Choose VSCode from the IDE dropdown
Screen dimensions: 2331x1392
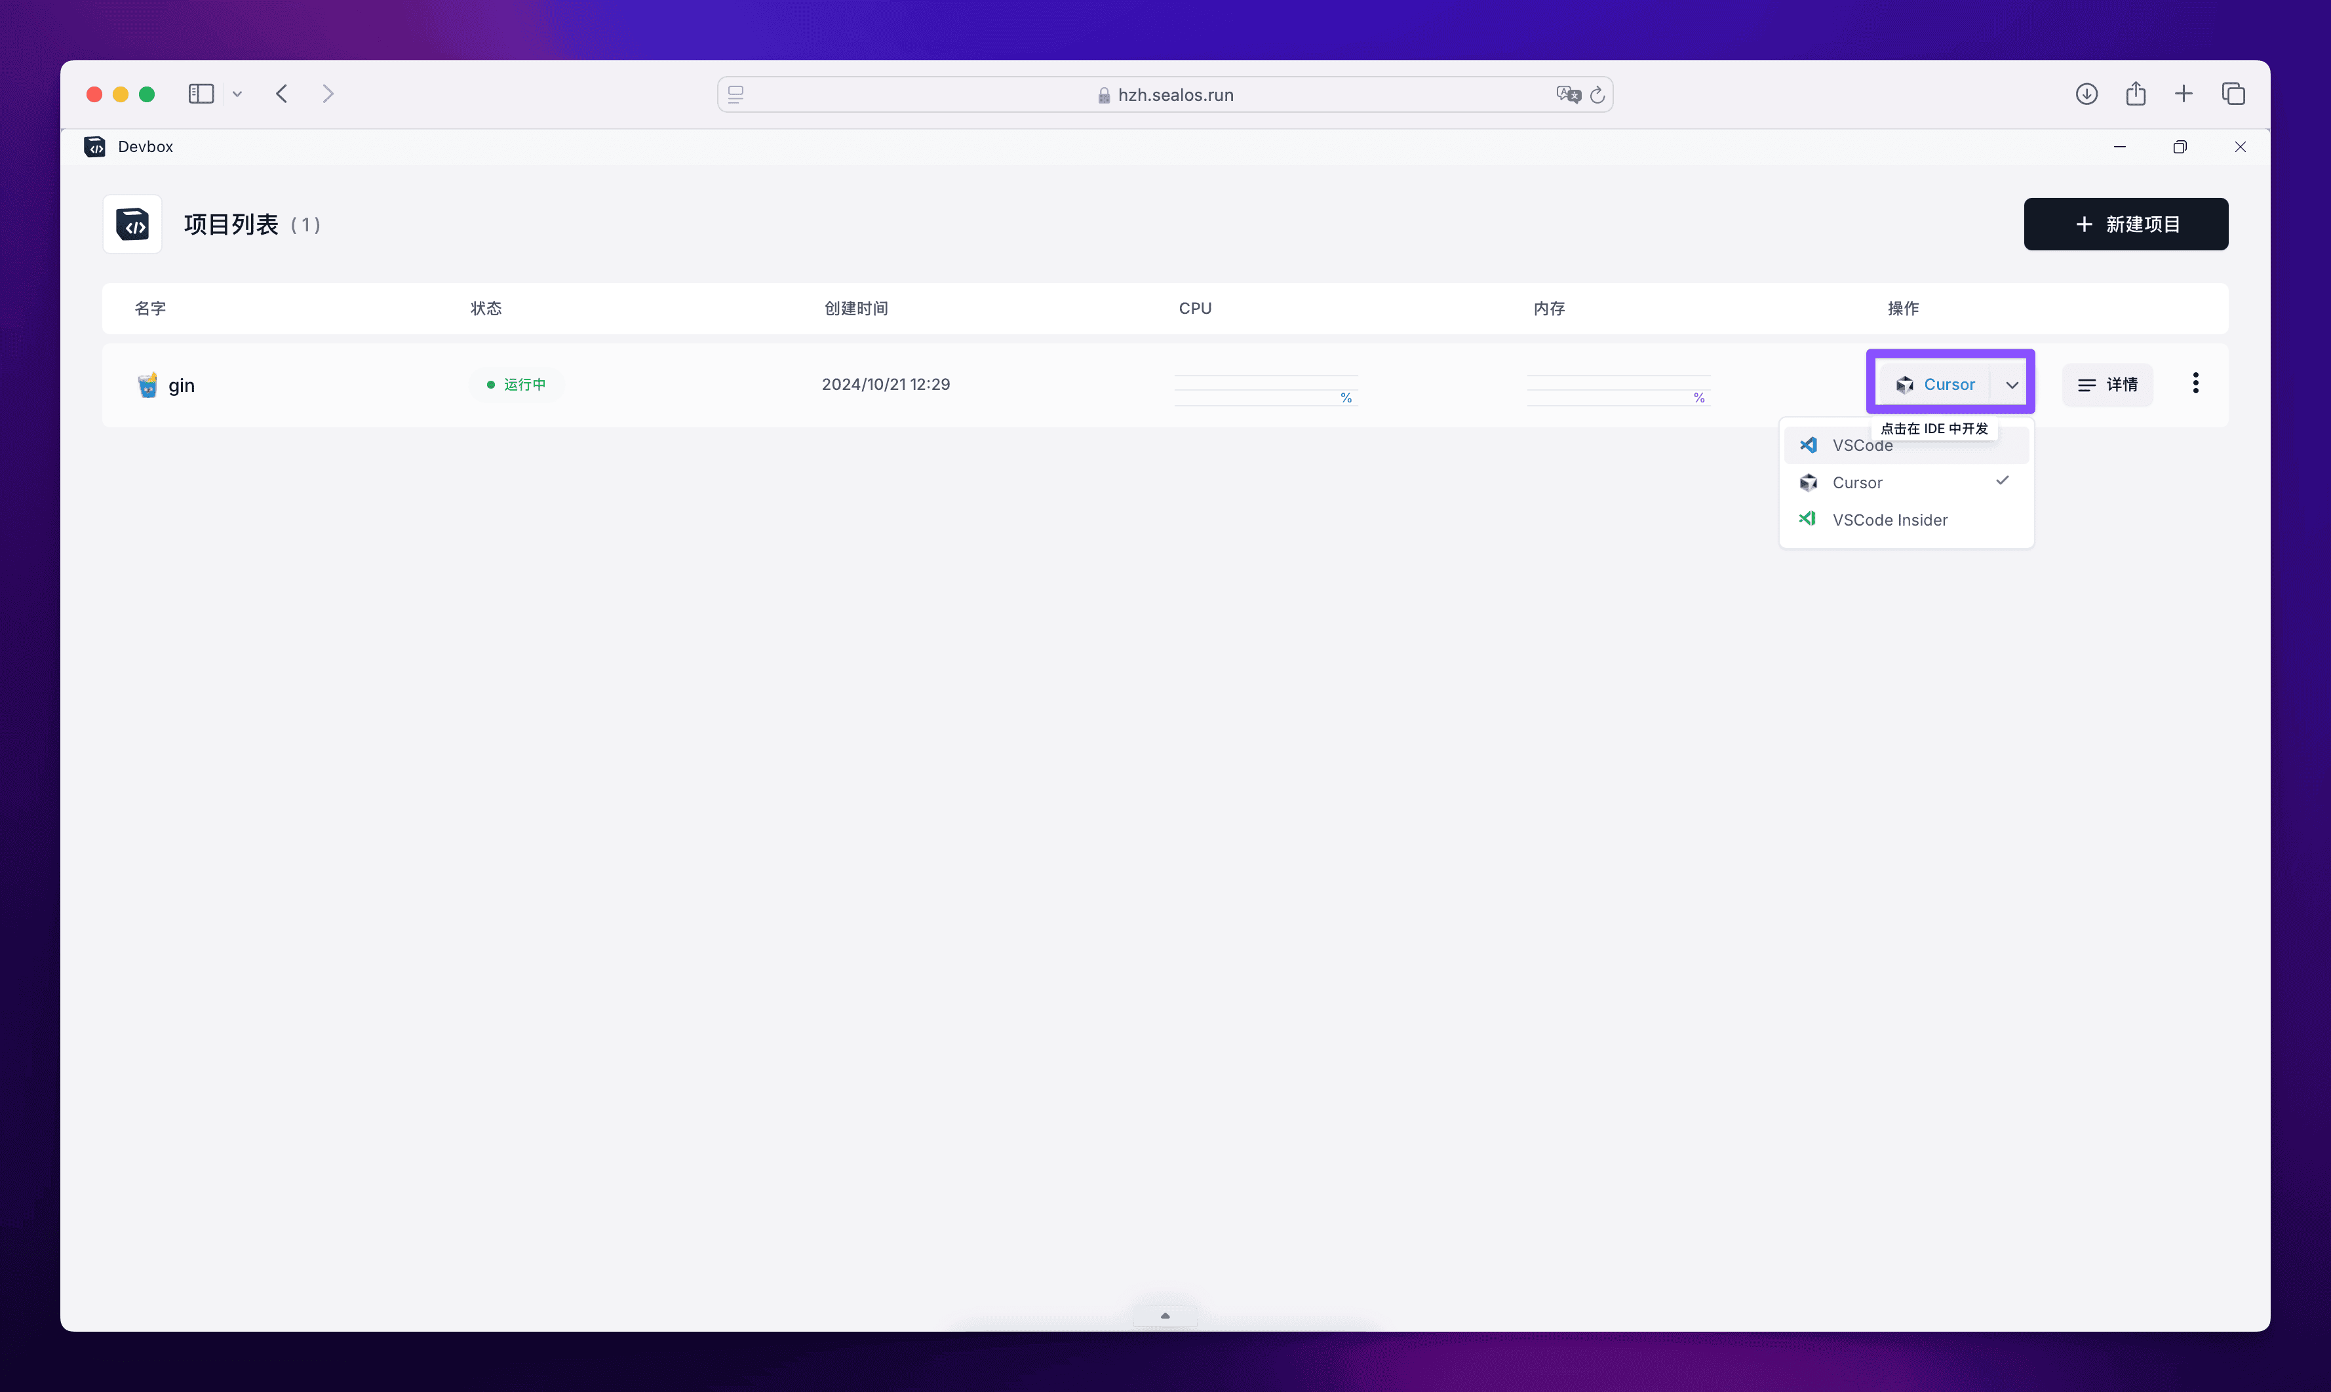[x=1848, y=446]
